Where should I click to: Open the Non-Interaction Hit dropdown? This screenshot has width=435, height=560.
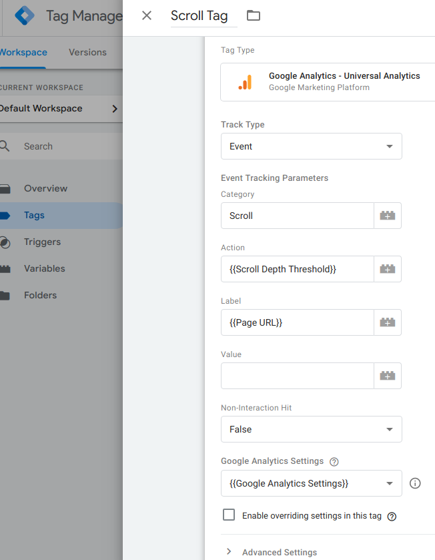pyautogui.click(x=311, y=429)
